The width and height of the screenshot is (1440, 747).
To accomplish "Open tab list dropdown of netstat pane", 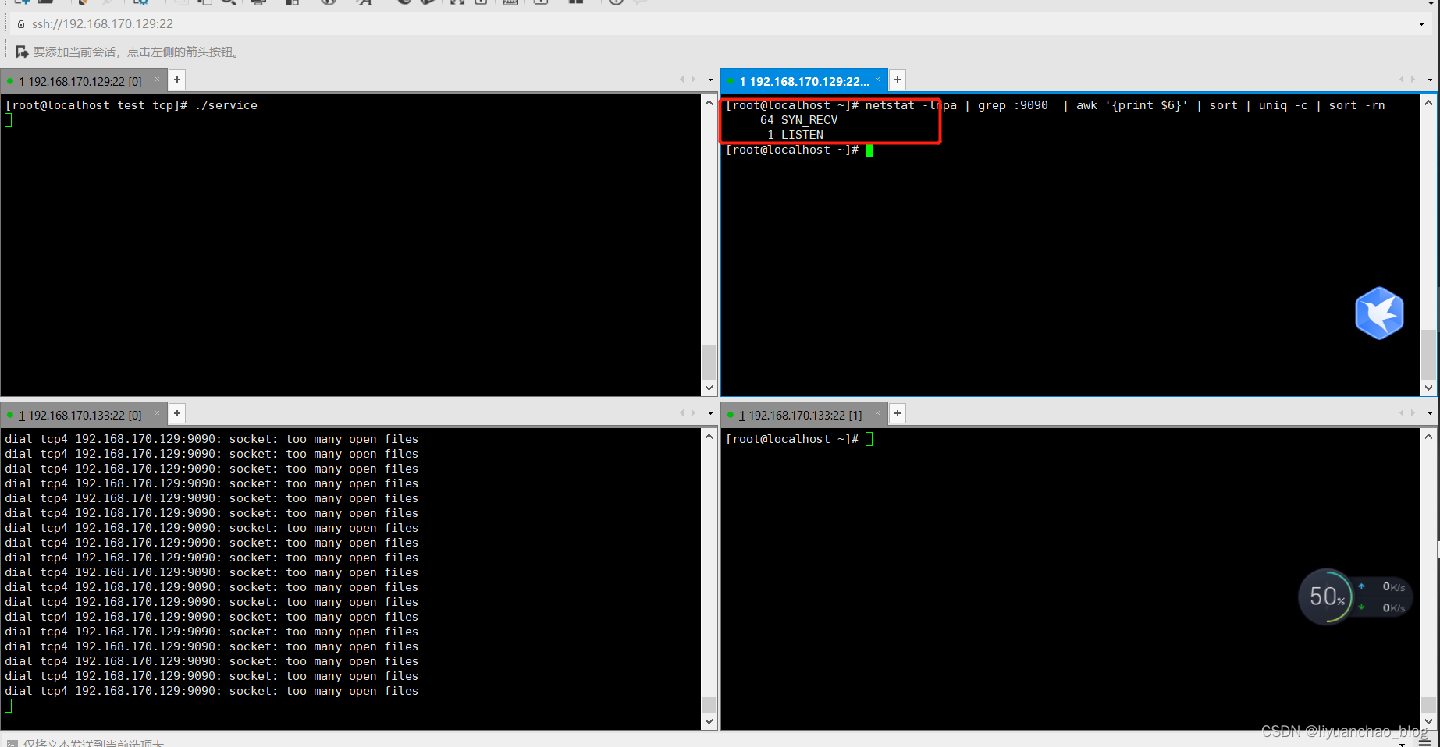I will (x=1430, y=80).
